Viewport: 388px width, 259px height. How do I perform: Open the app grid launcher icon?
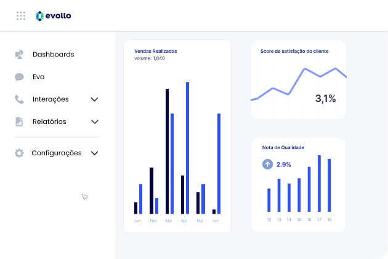pos(21,16)
